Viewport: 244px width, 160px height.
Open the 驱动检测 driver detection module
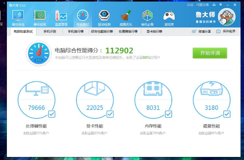pyautogui.click(x=104, y=18)
